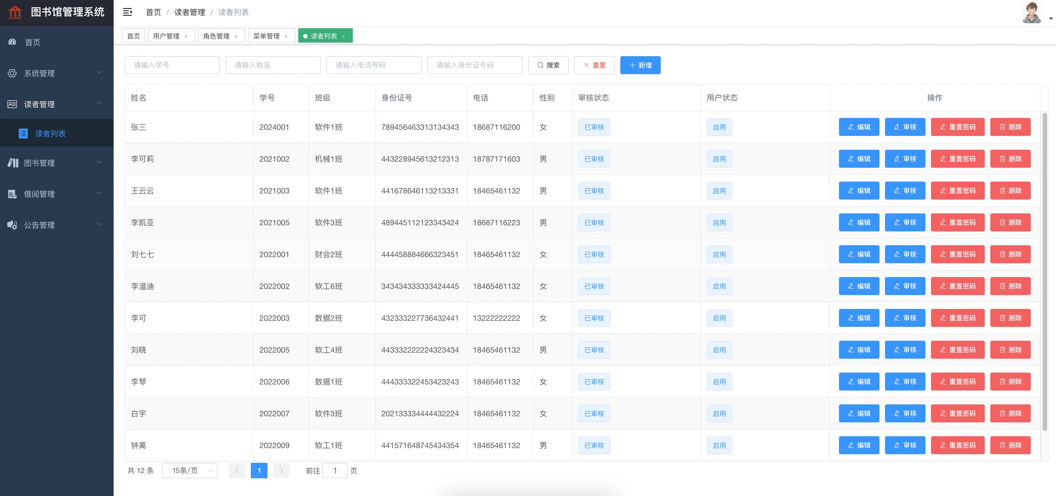Click the 首页 dashboard icon in sidebar

pos(12,42)
